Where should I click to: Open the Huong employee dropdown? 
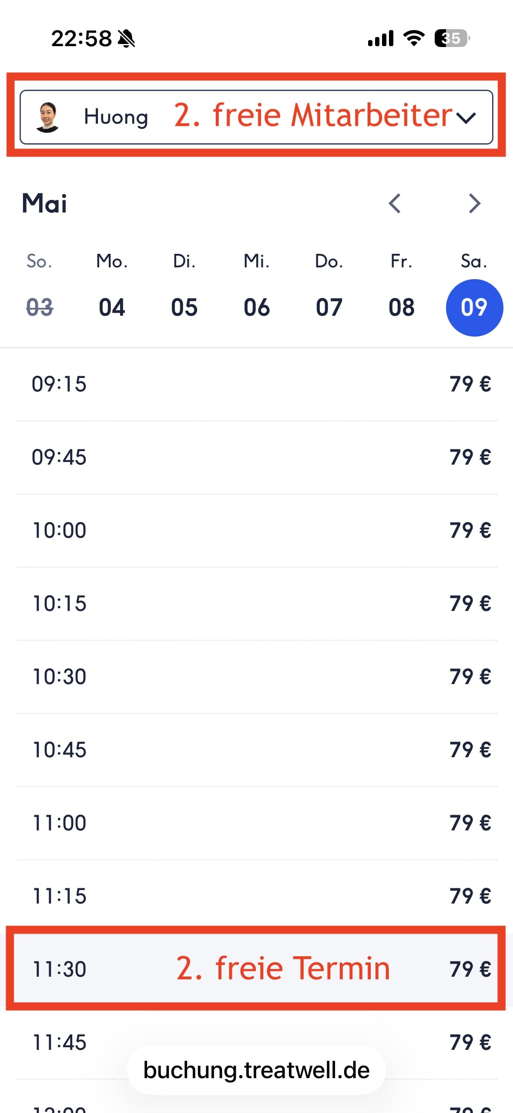pyautogui.click(x=256, y=117)
